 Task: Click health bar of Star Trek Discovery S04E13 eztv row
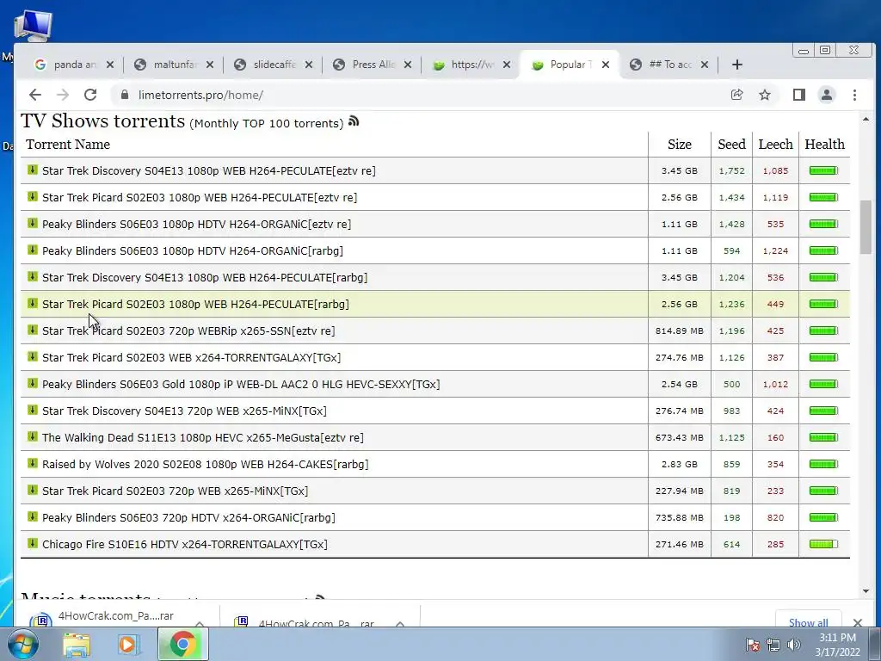coord(823,170)
